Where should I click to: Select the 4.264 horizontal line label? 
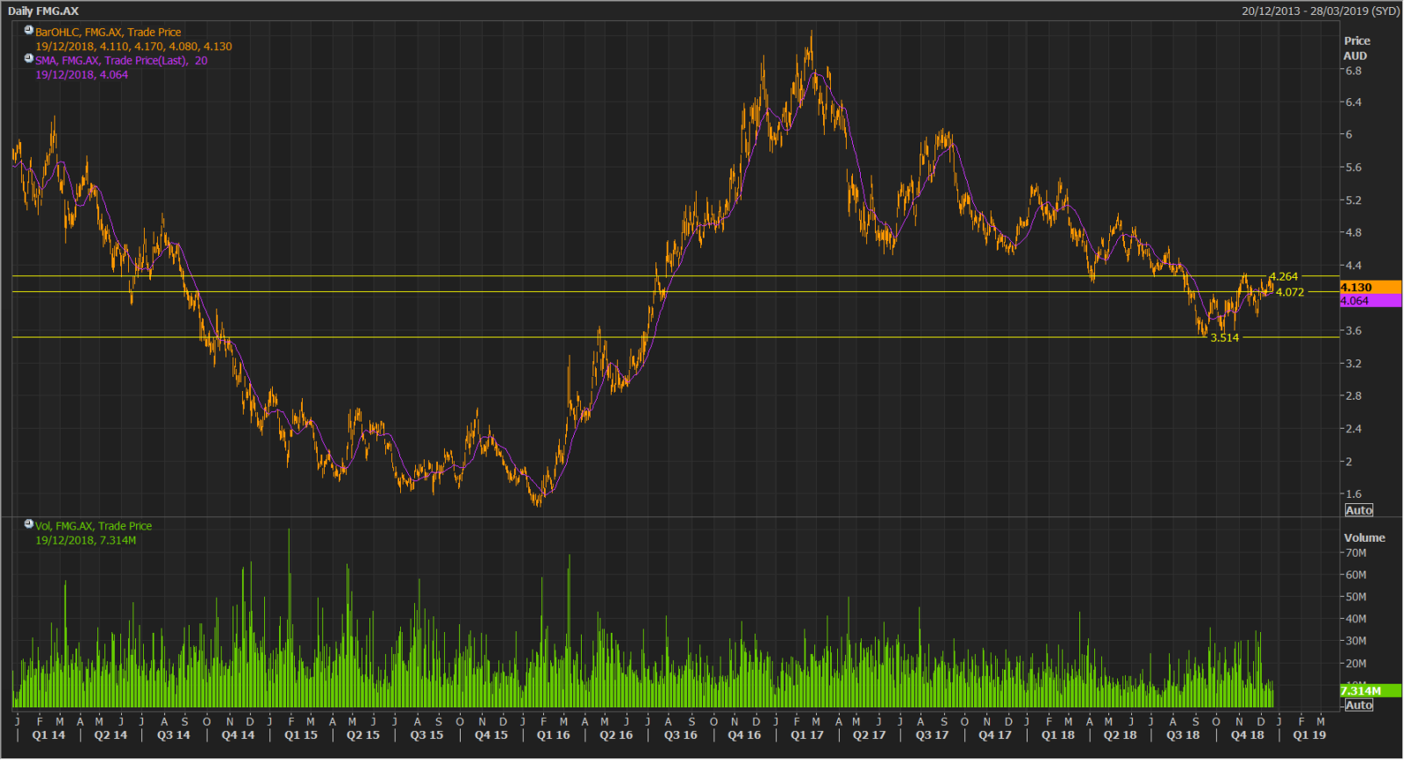1284,277
